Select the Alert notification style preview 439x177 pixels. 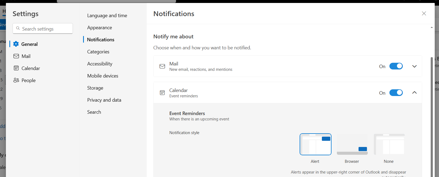point(315,144)
